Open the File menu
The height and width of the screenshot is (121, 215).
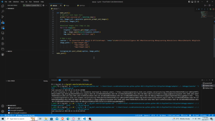(6, 2)
